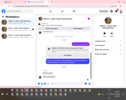Click the install app icon in address bar
The height and width of the screenshot is (100, 126).
[112, 6]
